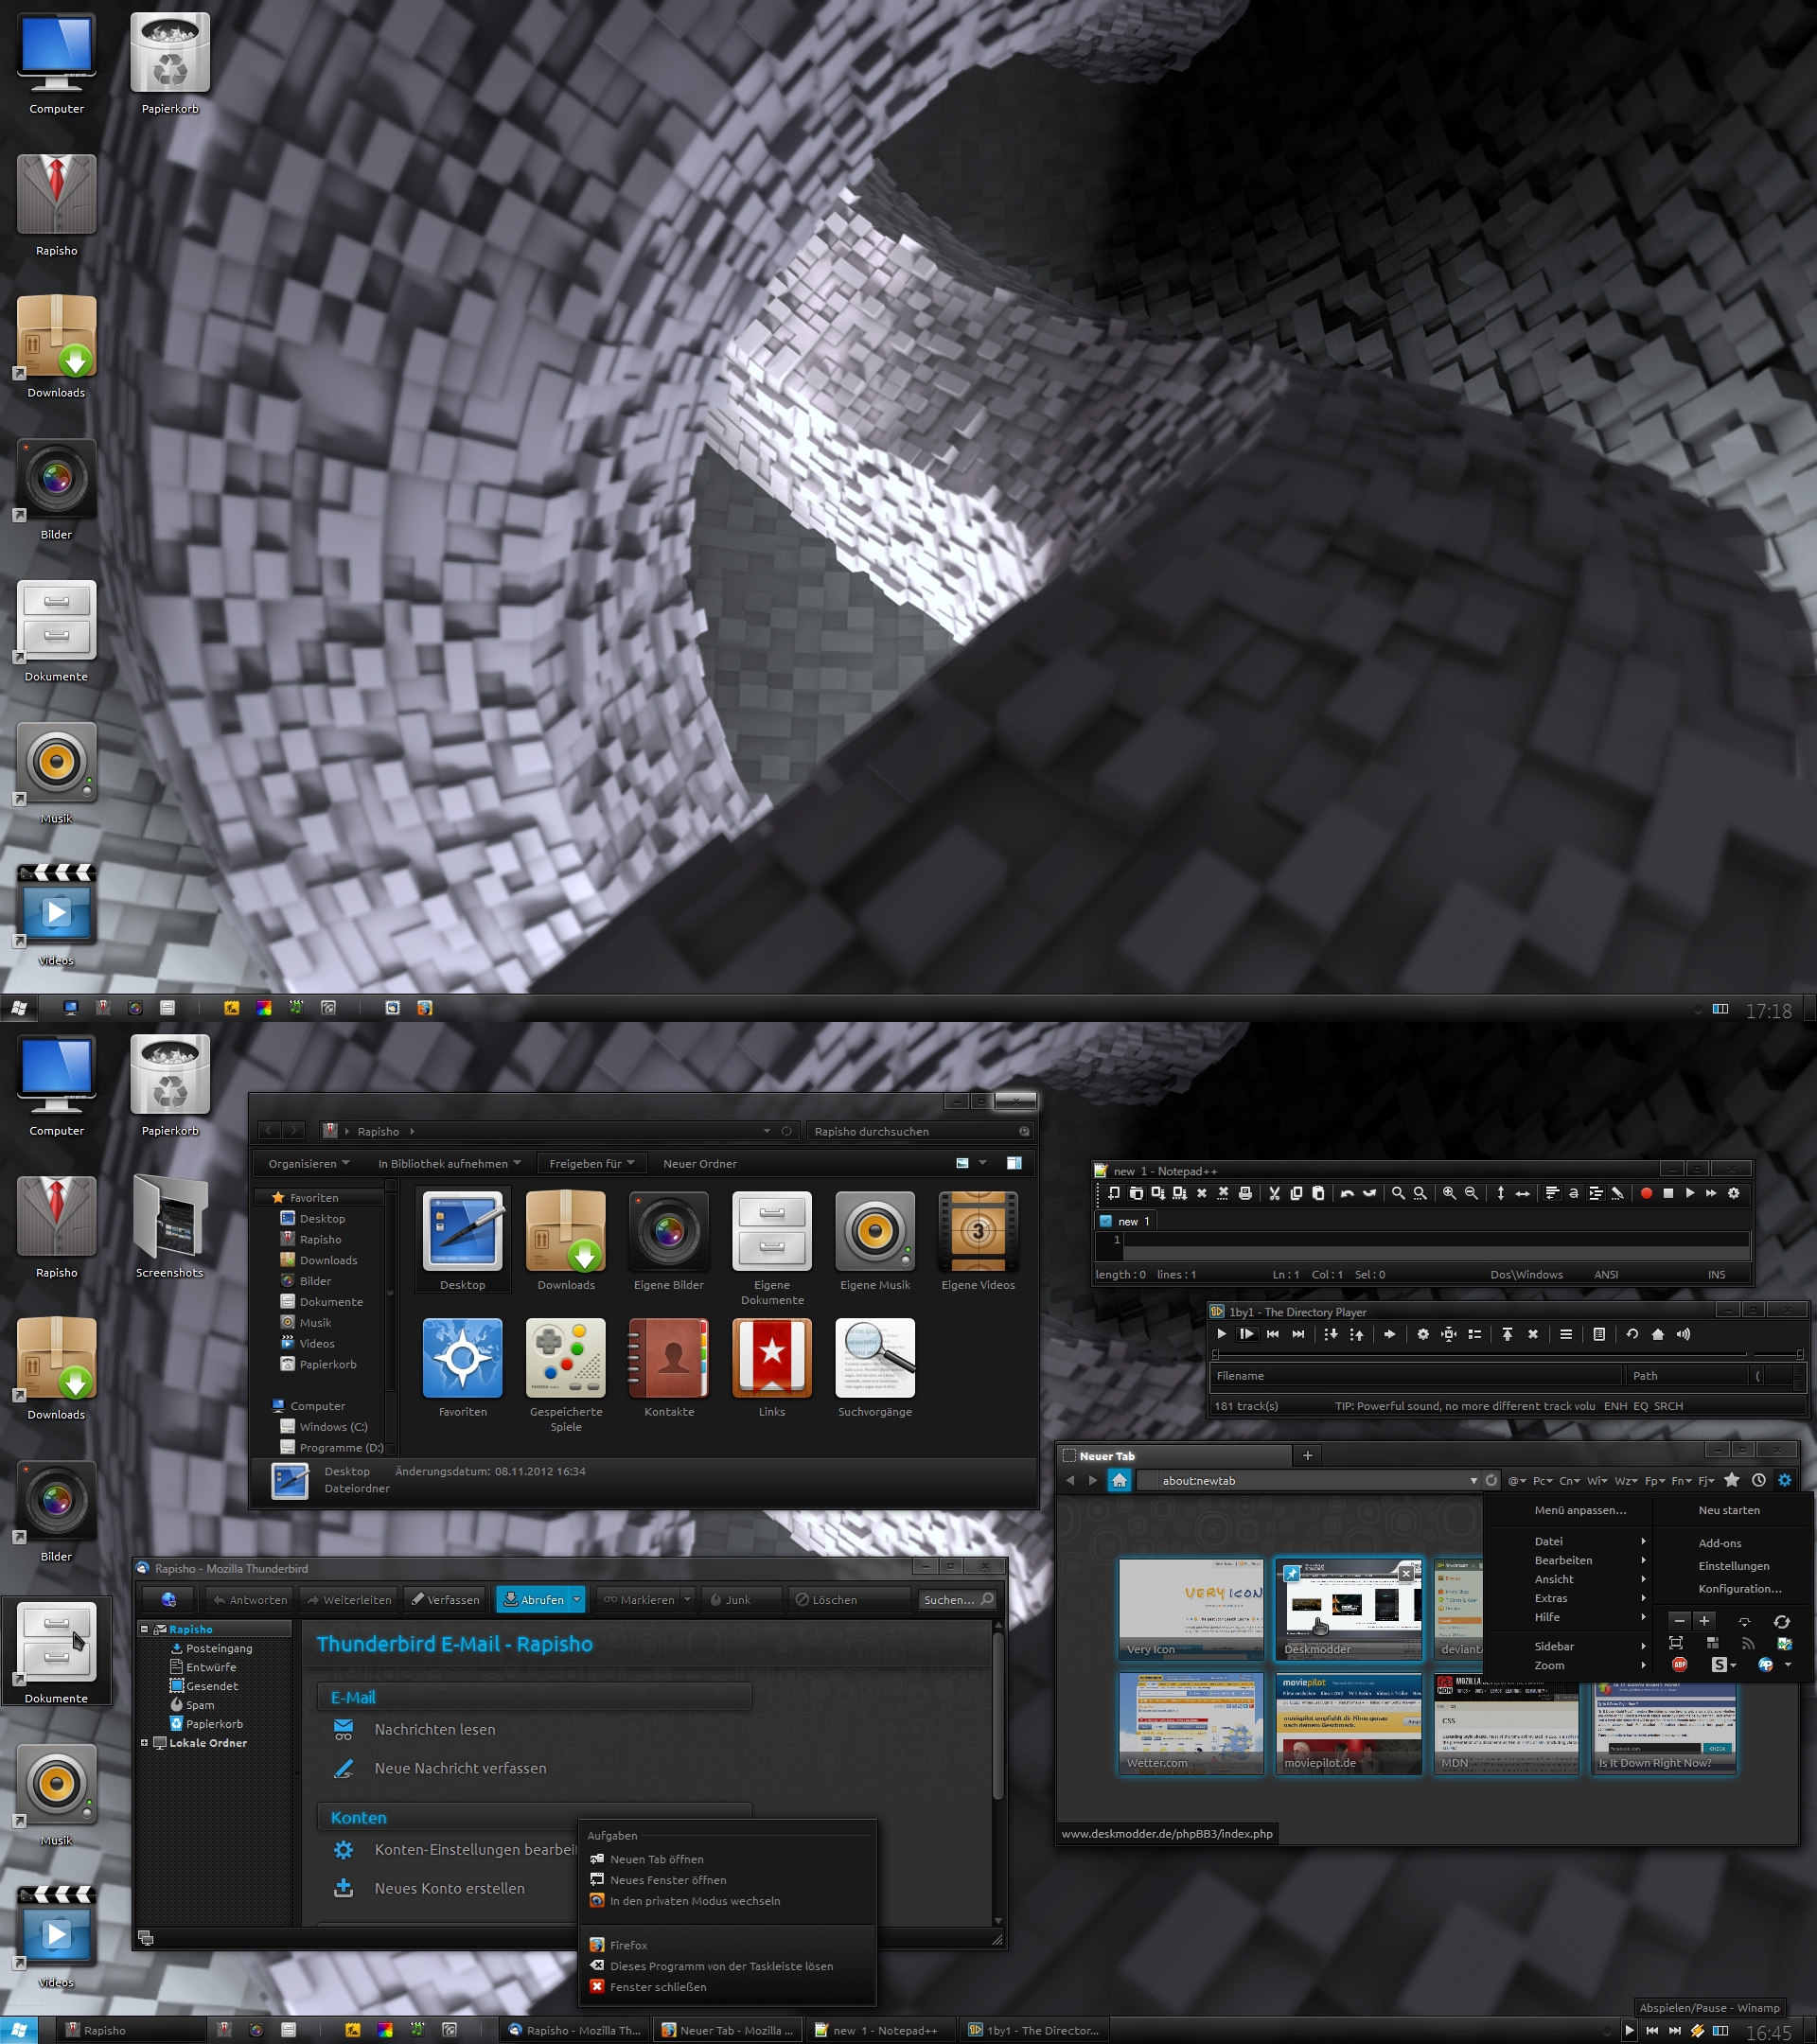Toggle EQ in the 1by1 status bar
Screen dimensions: 1817x2044
(1640, 1406)
